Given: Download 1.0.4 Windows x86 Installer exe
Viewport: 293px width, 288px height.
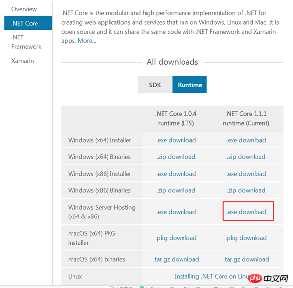Looking at the screenshot, I should (x=176, y=174).
